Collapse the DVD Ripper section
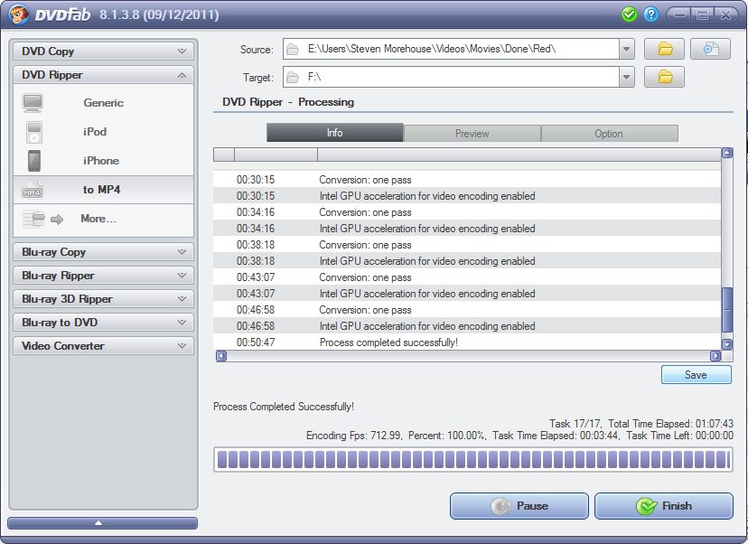The image size is (748, 544). coord(103,75)
